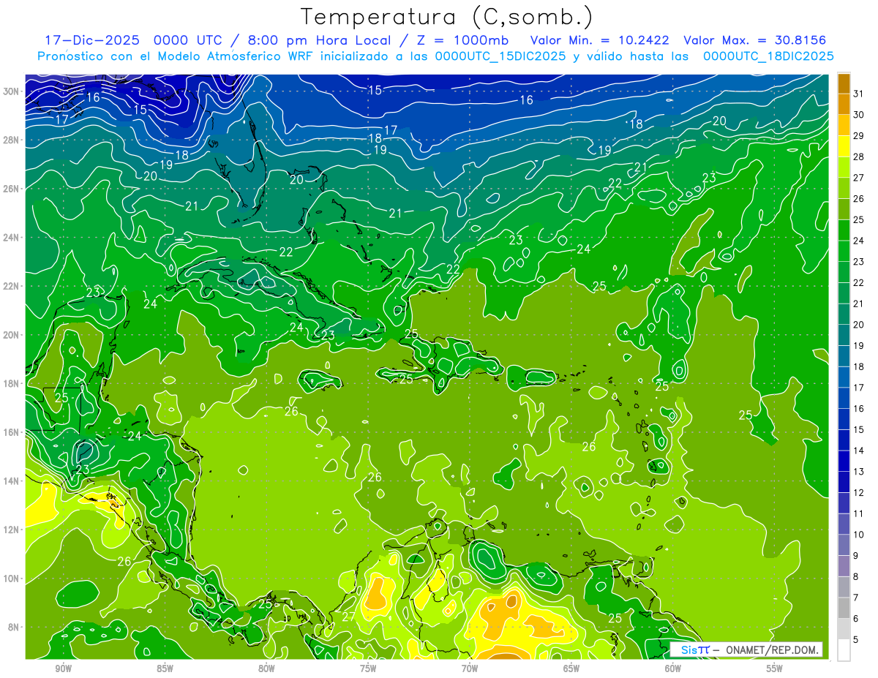Click the '26N' latitude axis label
Image resolution: width=878 pixels, height=678 pixels.
pyautogui.click(x=10, y=189)
